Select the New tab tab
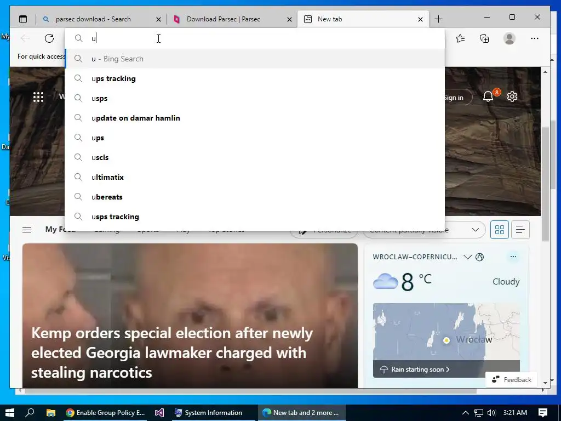Viewport: 561px width, 421px height. click(x=363, y=19)
